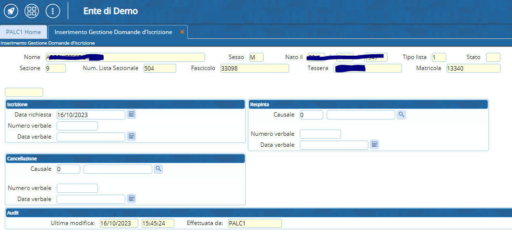The image size is (512, 236).
Task: Click the Cancellazione Causale description field
Action: (x=118, y=169)
